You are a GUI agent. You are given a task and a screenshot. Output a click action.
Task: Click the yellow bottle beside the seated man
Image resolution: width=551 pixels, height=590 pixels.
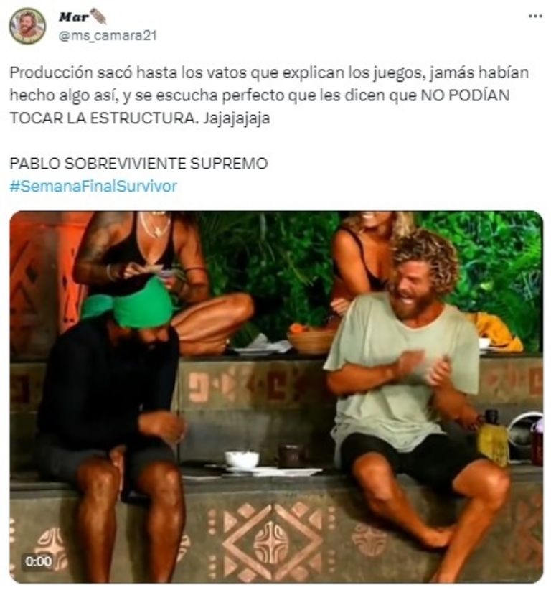point(492,440)
